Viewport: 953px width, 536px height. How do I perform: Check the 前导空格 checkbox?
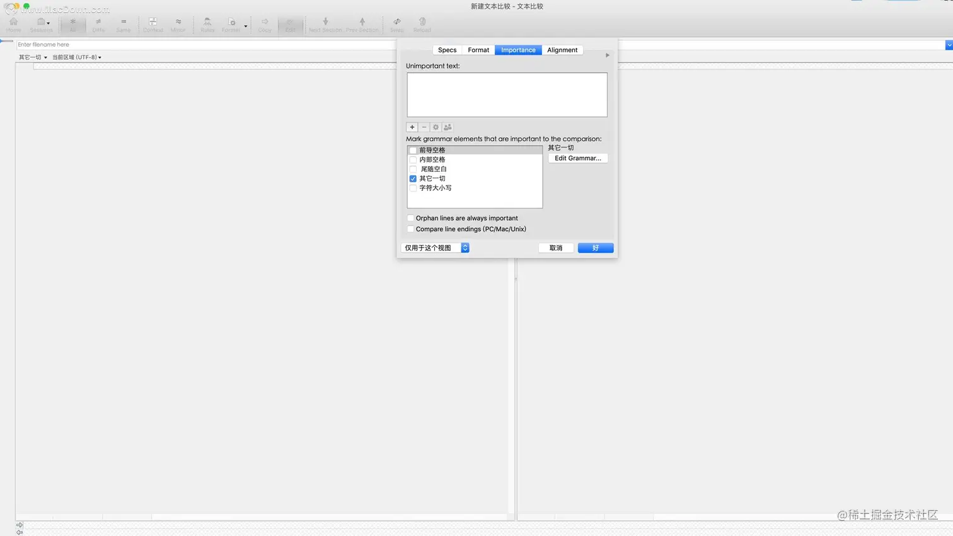tap(413, 151)
